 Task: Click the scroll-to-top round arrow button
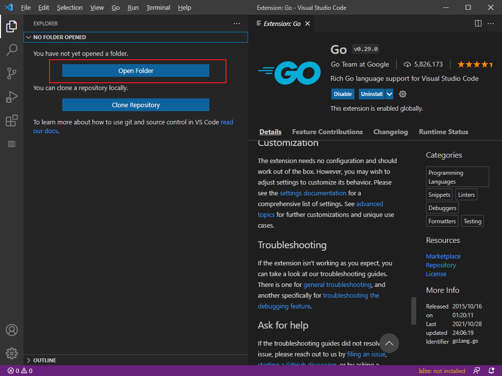tap(389, 343)
